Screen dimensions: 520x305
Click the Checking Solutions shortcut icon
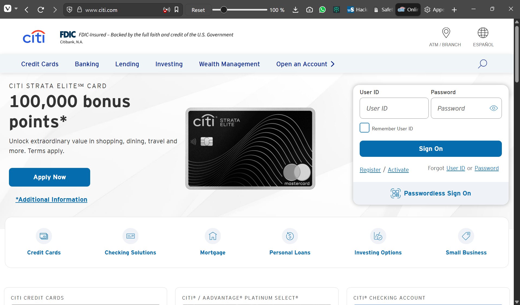[x=131, y=236]
